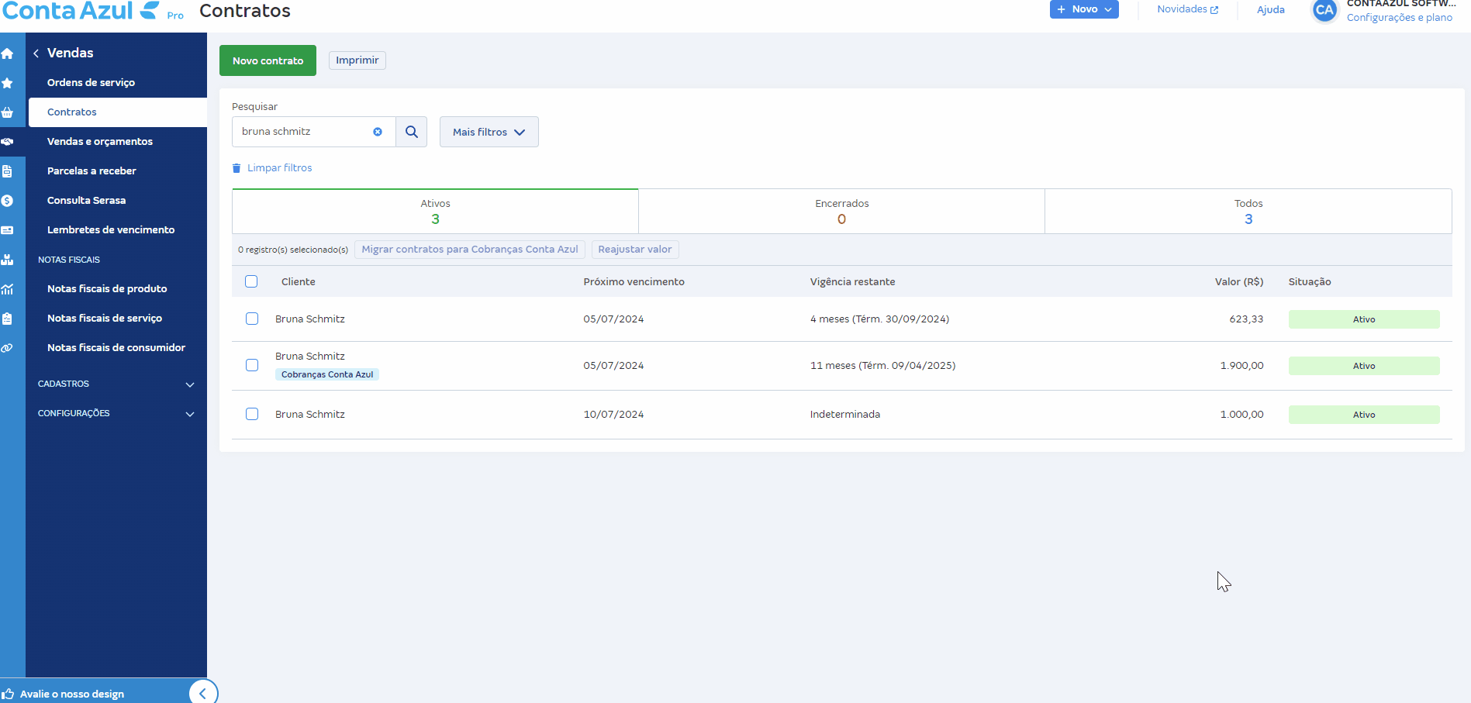This screenshot has width=1471, height=703.
Task: Click the Situação column header
Action: (x=1310, y=282)
